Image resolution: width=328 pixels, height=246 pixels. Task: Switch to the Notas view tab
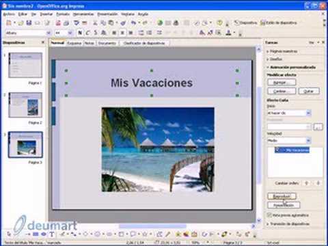click(90, 43)
